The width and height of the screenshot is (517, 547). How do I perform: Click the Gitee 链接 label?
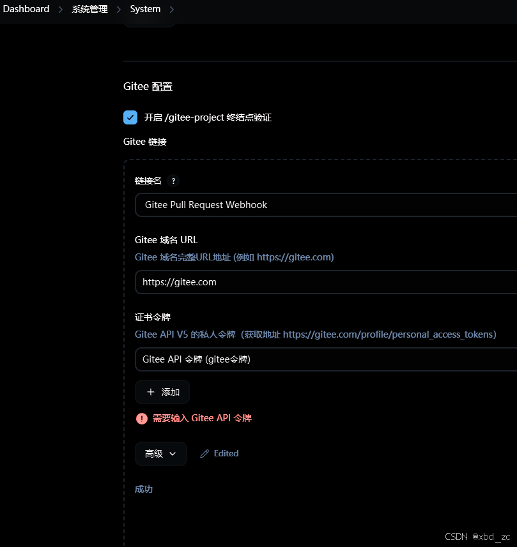coord(144,142)
